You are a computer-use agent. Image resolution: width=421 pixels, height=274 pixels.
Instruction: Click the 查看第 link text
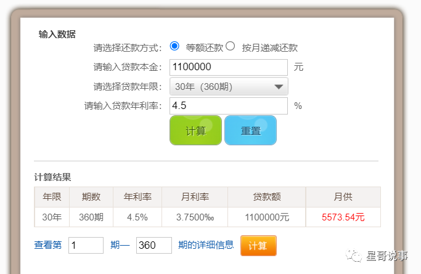pos(48,245)
